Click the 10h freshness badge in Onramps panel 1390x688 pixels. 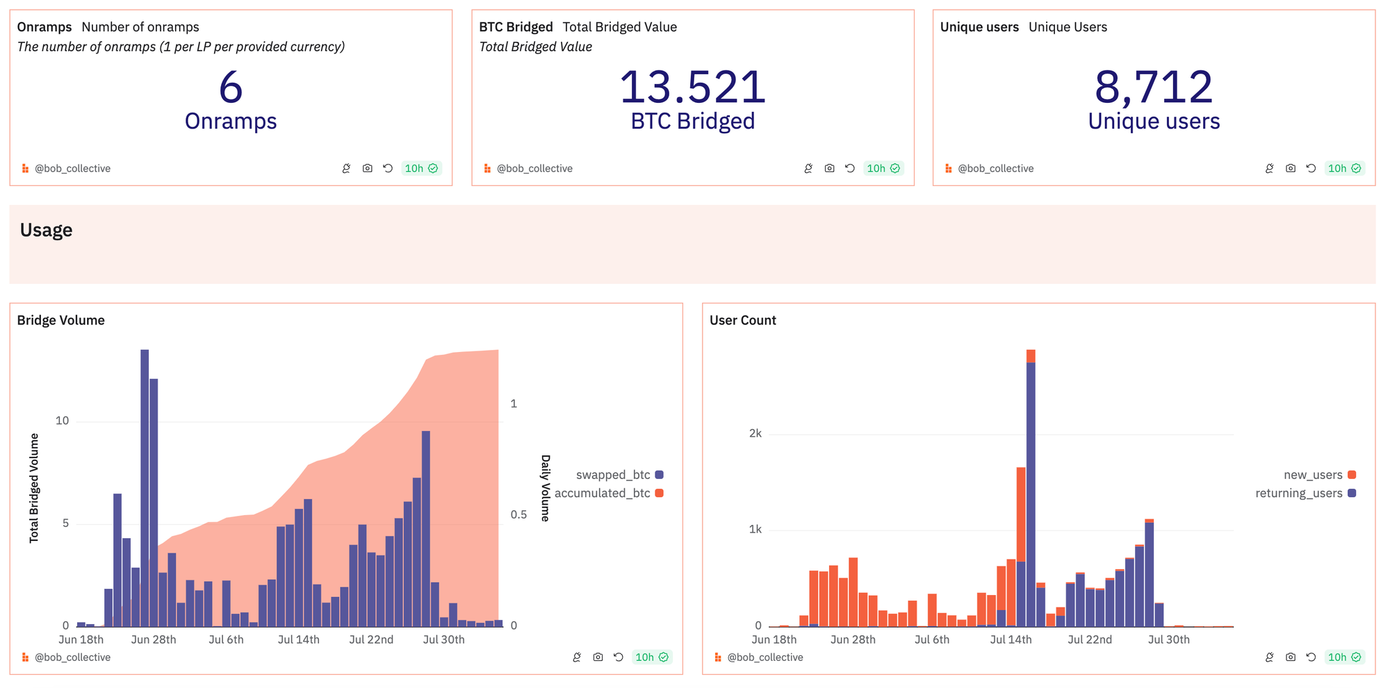pyautogui.click(x=421, y=169)
